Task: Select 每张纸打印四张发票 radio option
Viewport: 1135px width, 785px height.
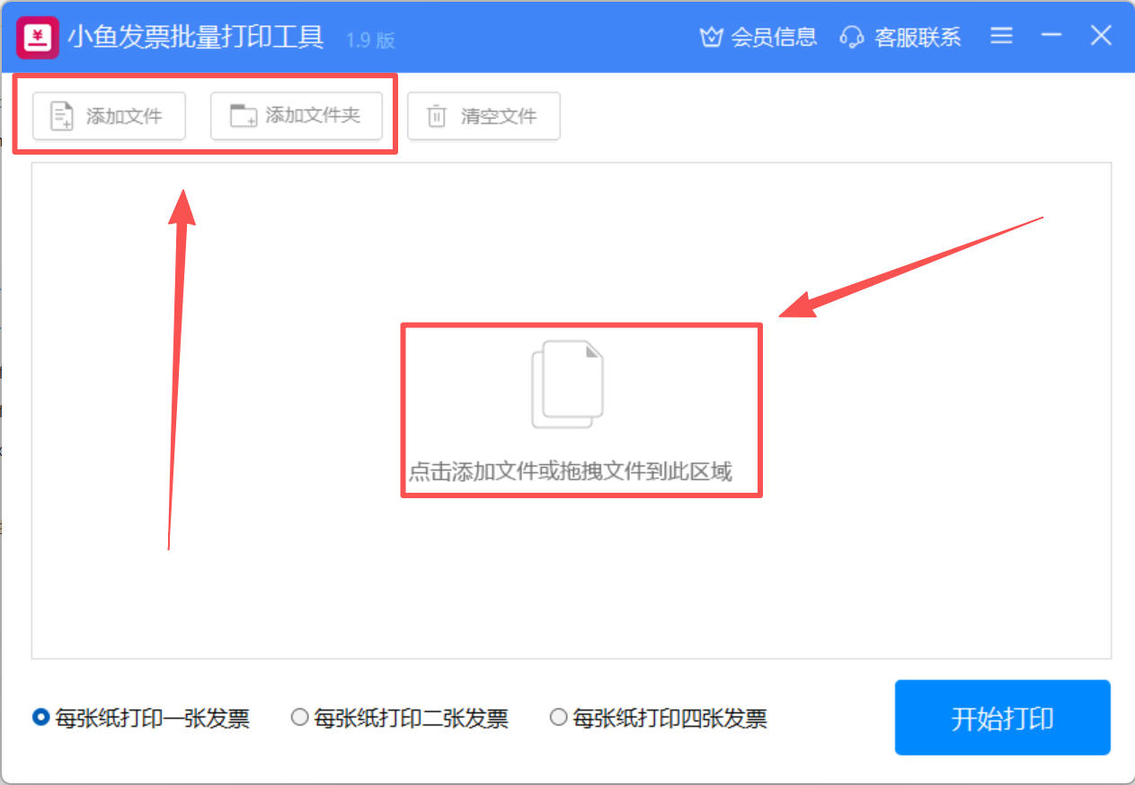Action: pyautogui.click(x=559, y=718)
